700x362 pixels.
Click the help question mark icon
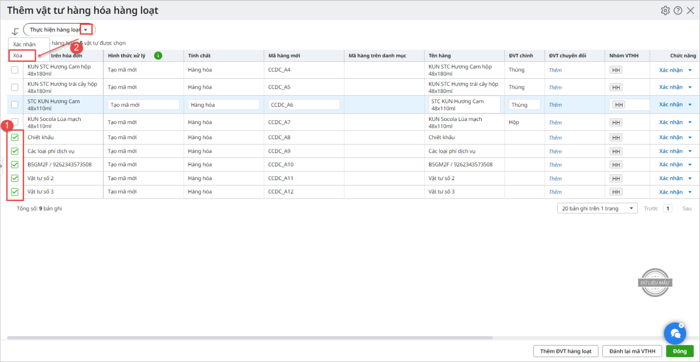tap(678, 10)
